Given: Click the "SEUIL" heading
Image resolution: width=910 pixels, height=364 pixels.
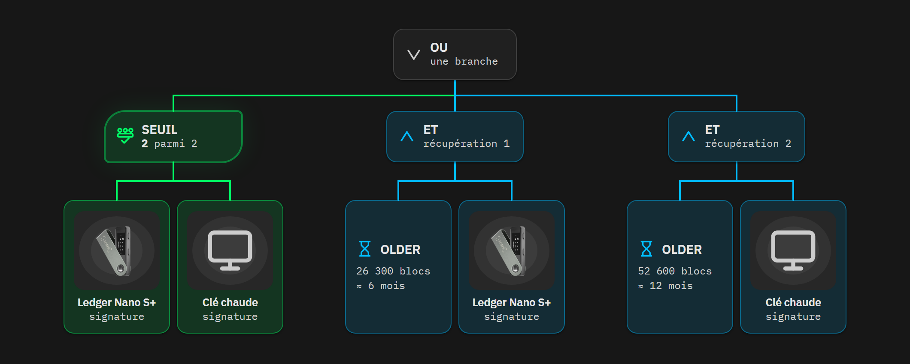Looking at the screenshot, I should pos(160,129).
